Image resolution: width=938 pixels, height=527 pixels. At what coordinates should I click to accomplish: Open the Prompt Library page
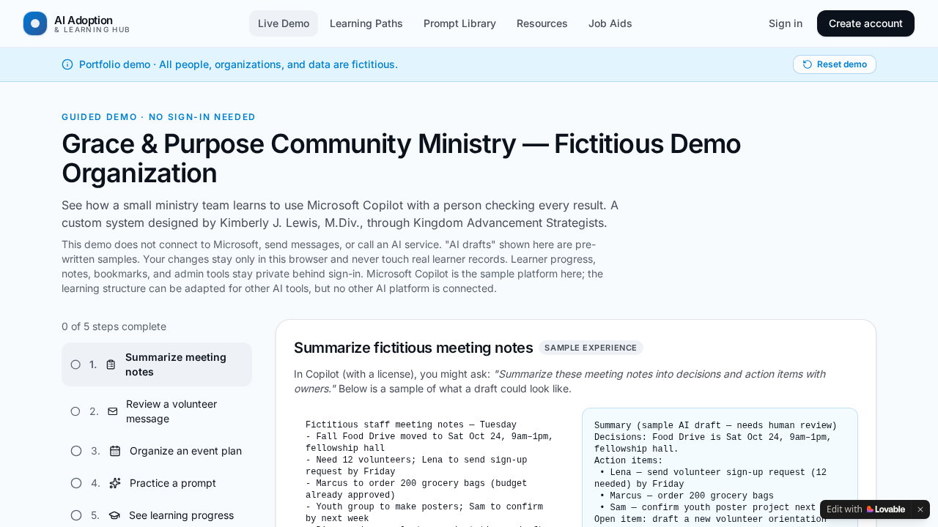(459, 23)
